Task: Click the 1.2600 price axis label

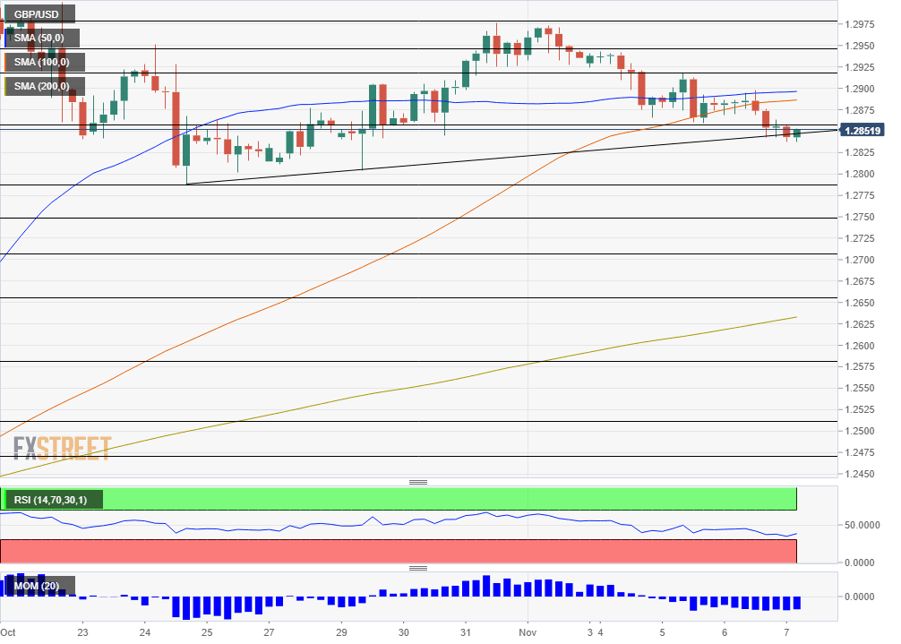Action: (860, 346)
